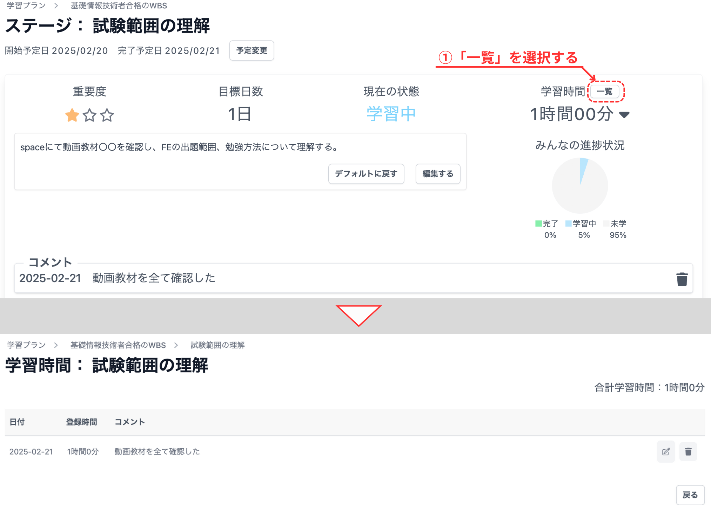
Task: Delete the study record in the table
Action: (688, 451)
